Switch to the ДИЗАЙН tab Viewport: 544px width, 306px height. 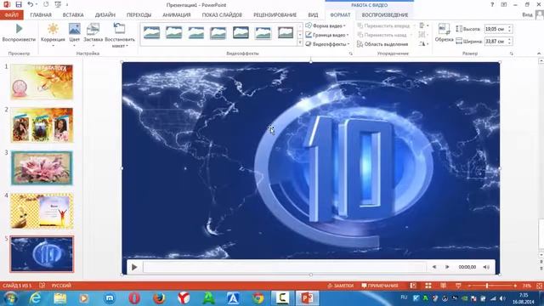point(105,15)
